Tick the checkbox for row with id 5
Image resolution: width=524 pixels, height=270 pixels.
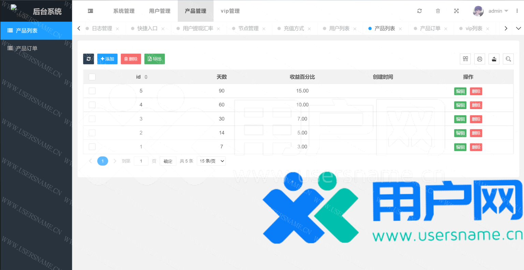point(92,91)
